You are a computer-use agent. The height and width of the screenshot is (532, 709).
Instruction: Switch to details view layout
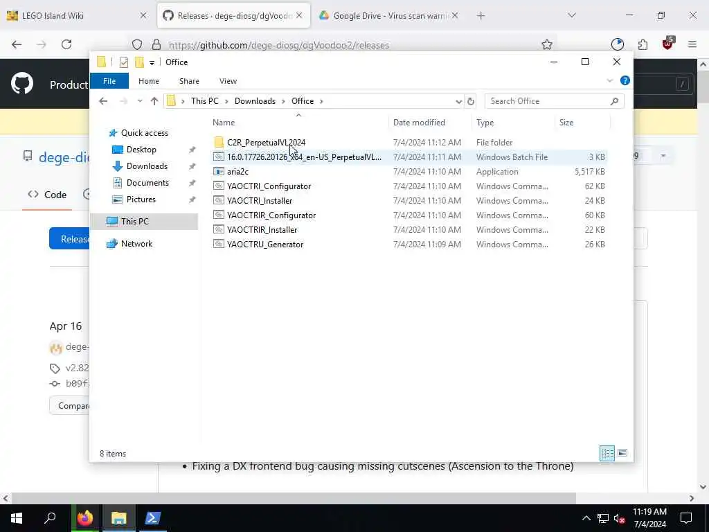point(607,453)
